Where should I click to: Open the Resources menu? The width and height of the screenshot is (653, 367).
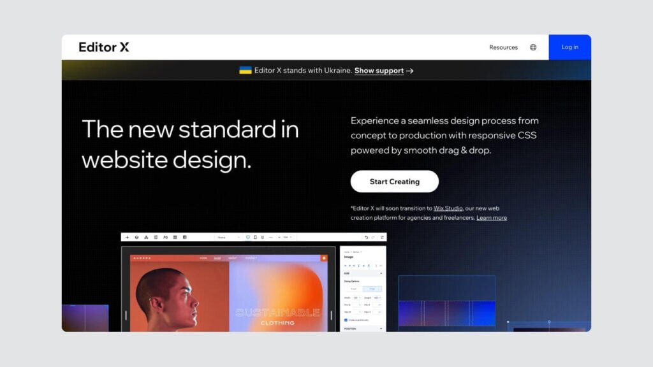[503, 47]
